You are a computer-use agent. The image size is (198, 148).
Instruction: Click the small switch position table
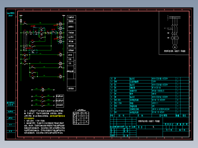pos(81,118)
